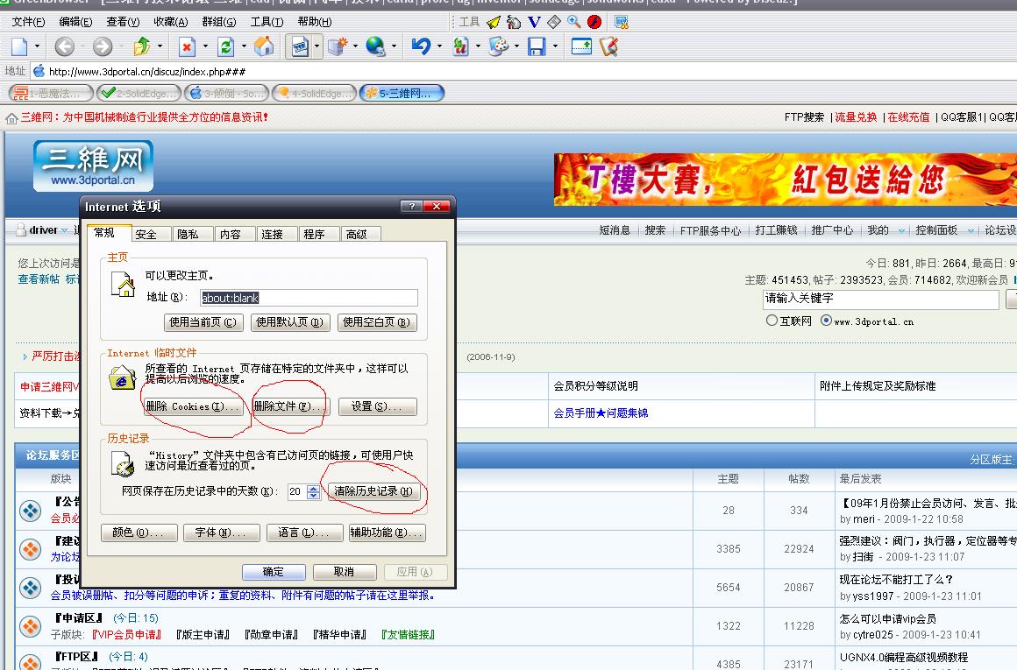Image resolution: width=1017 pixels, height=670 pixels.
Task: Click the red Flash block icon
Action: pos(594,22)
